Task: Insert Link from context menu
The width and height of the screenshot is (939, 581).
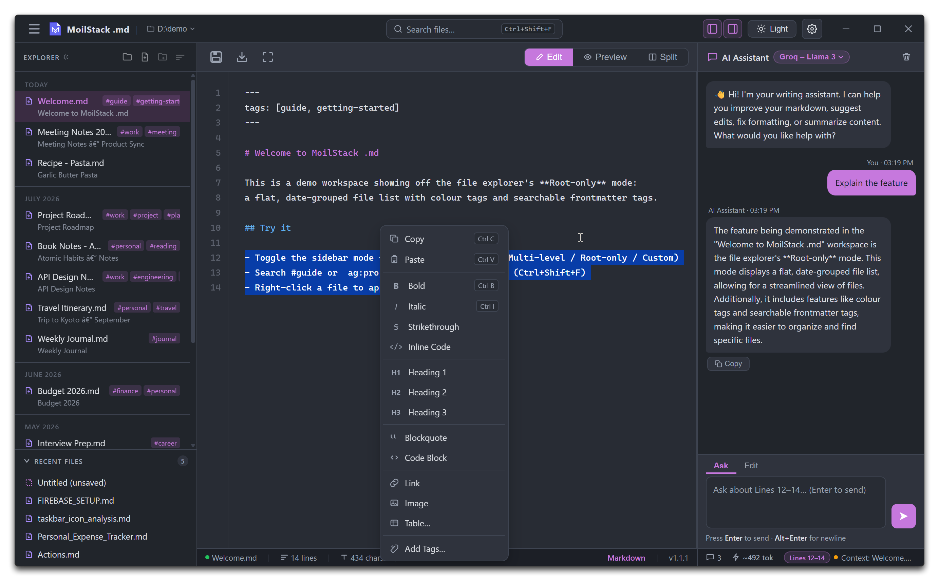Action: pos(444,483)
